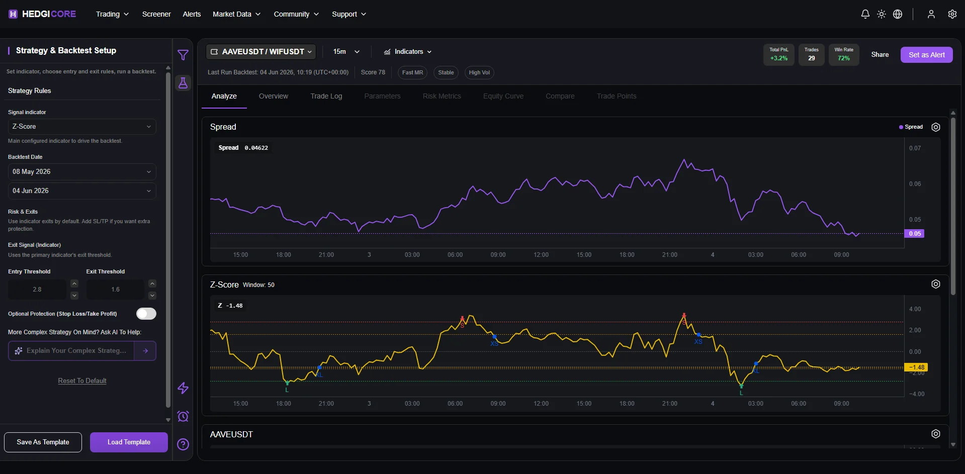Change the 15m timeframe dropdown
Screen dimensions: 965x474
pos(346,52)
